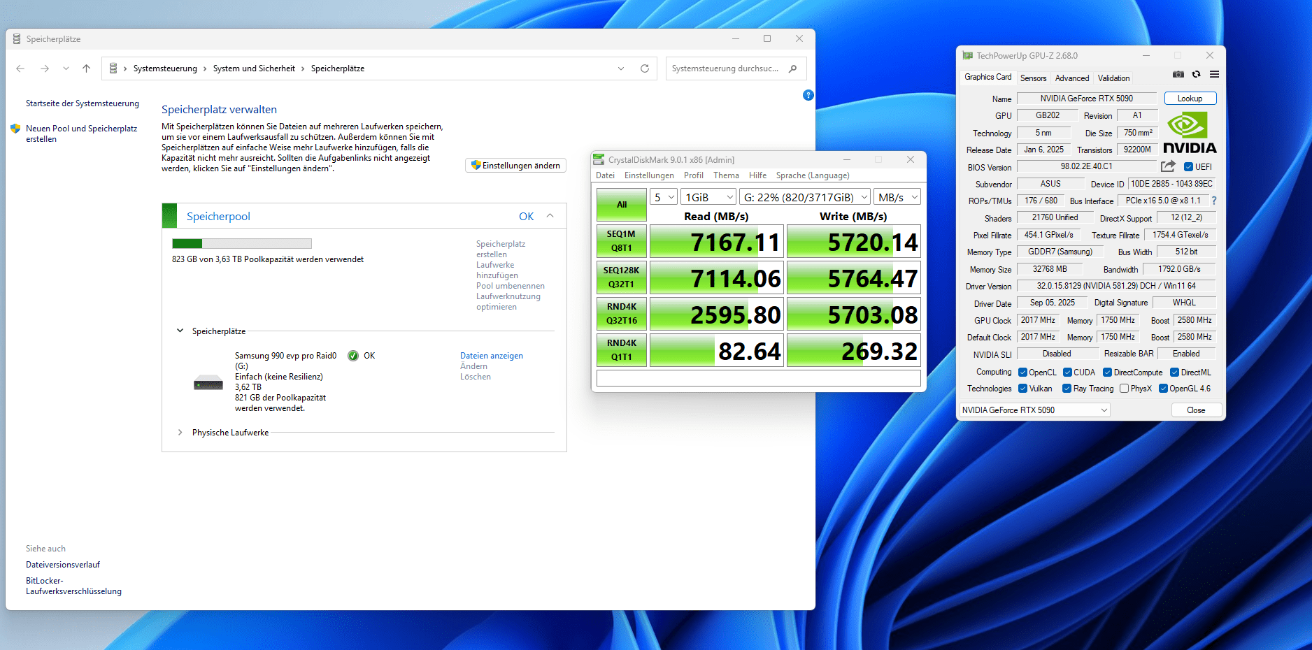
Task: Open Profil menu in CrystalDiskMark
Action: [694, 175]
